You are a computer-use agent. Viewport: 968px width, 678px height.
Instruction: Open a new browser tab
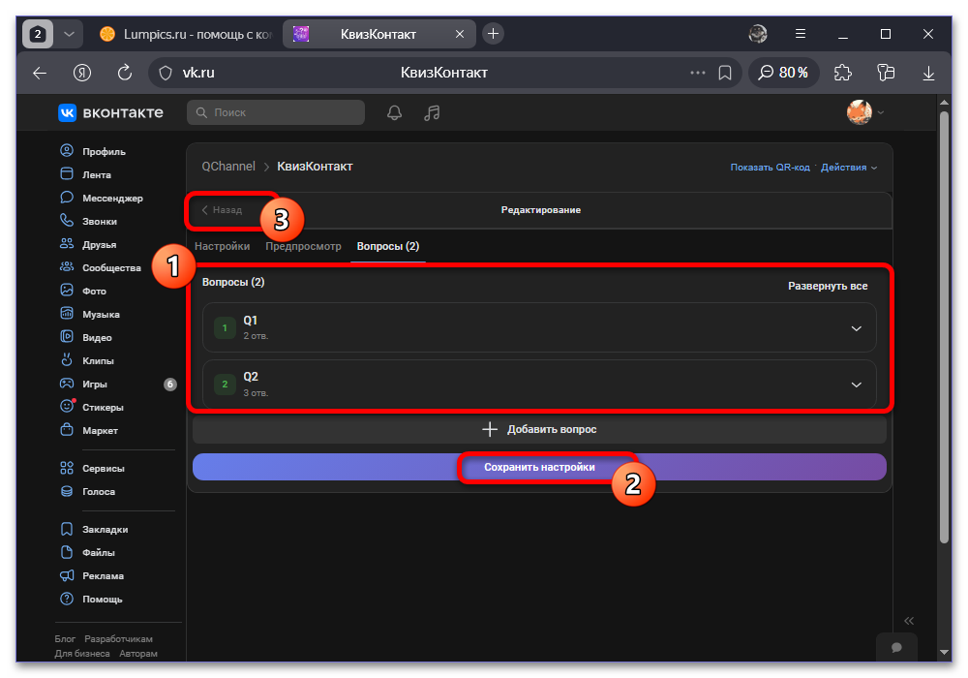click(493, 34)
